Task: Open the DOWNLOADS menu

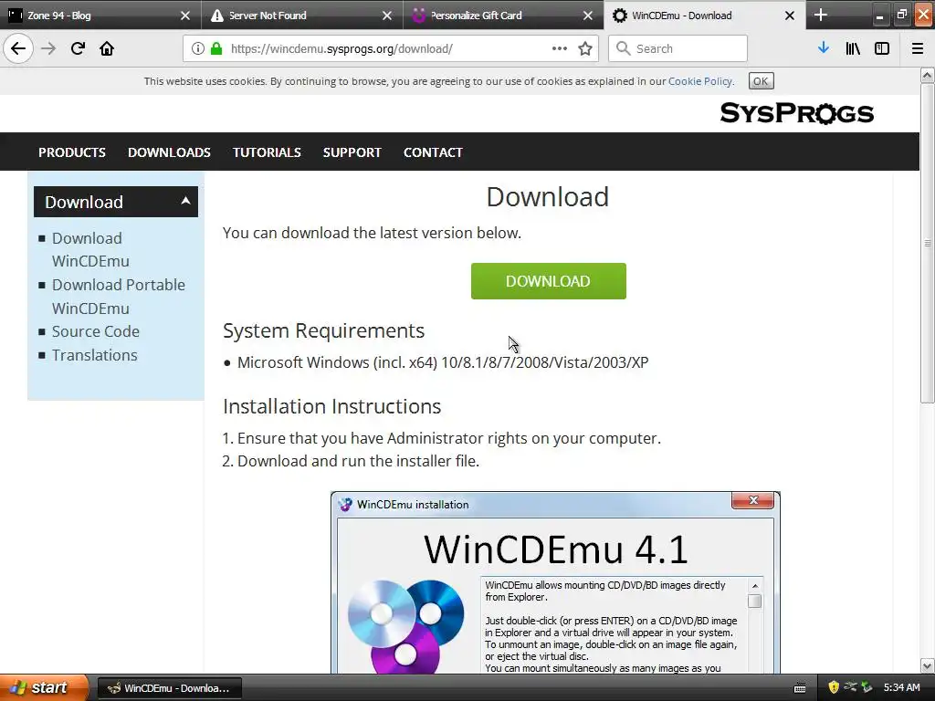Action: pos(169,152)
